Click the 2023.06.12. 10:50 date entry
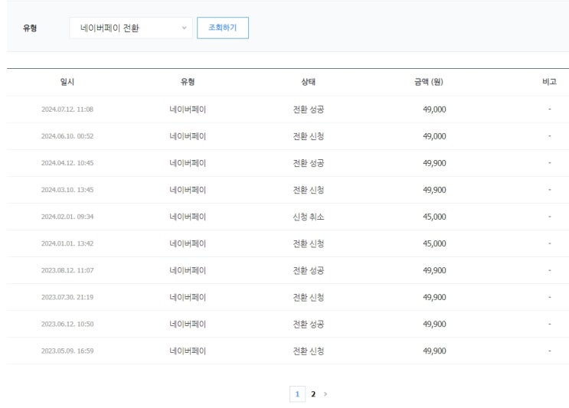569x408 pixels. [x=67, y=324]
